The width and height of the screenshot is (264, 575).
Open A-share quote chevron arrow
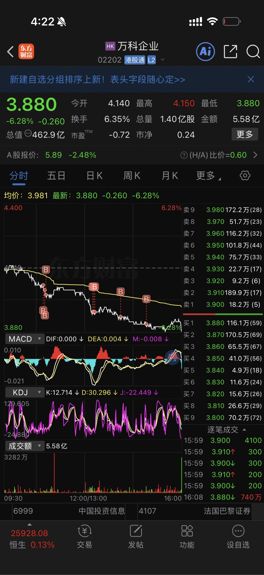[x=255, y=155]
